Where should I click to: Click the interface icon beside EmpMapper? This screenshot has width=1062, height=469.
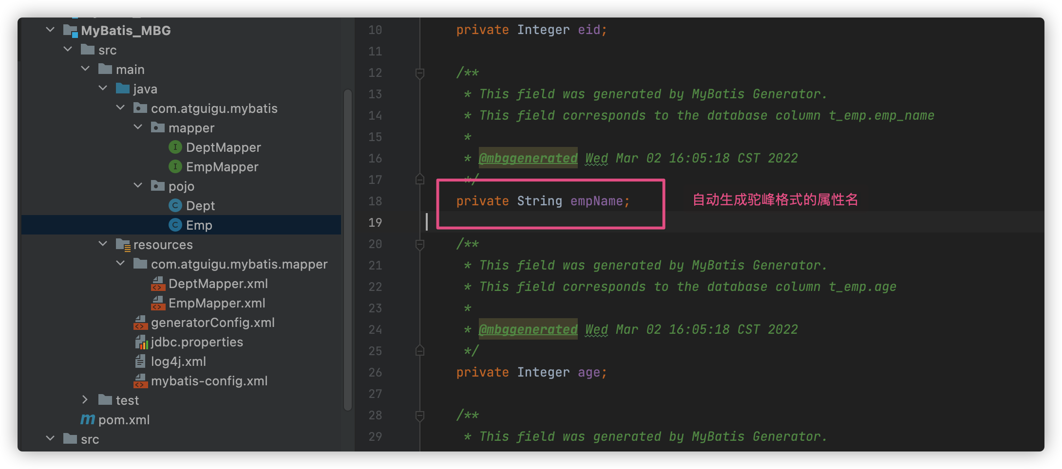pos(175,166)
